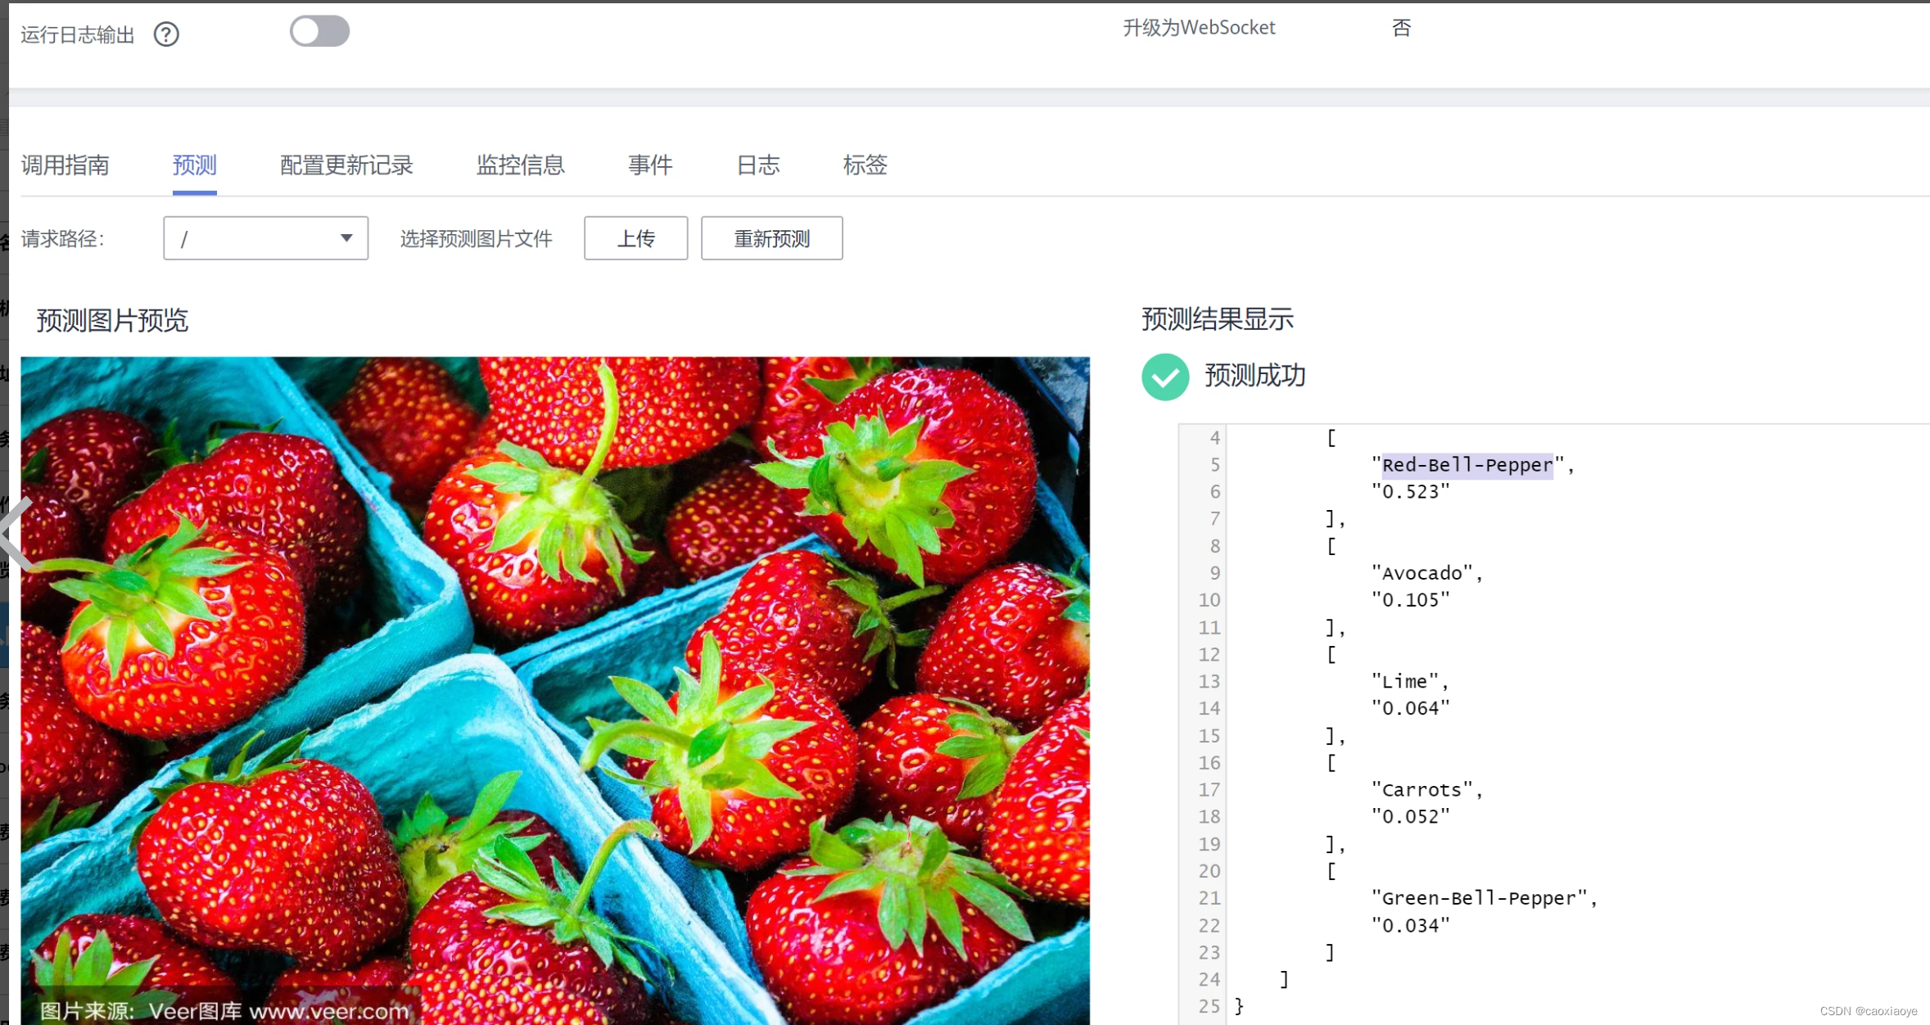Open the 日志 tab
Image resolution: width=1930 pixels, height=1025 pixels.
757,165
